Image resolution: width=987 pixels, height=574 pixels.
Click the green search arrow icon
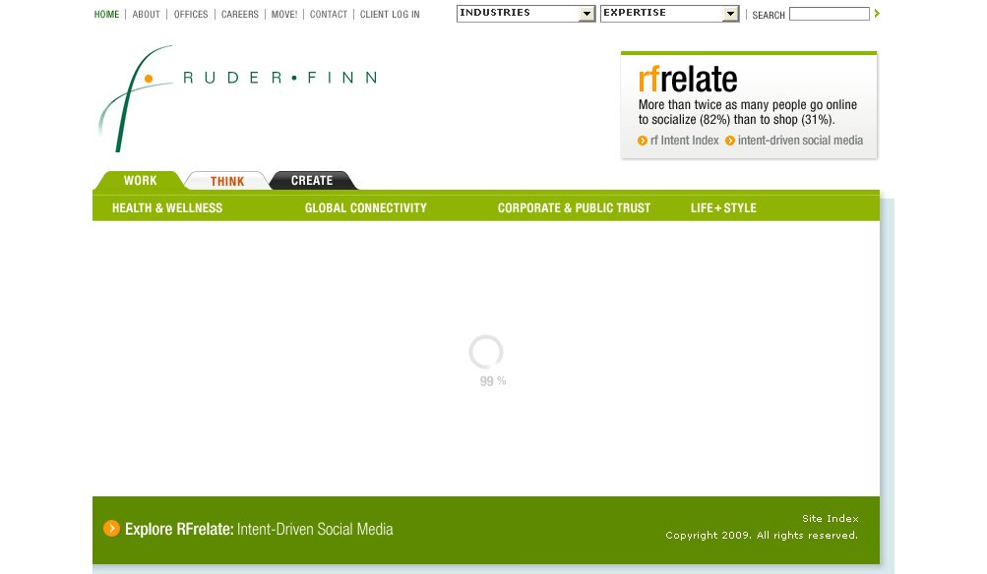[877, 13]
